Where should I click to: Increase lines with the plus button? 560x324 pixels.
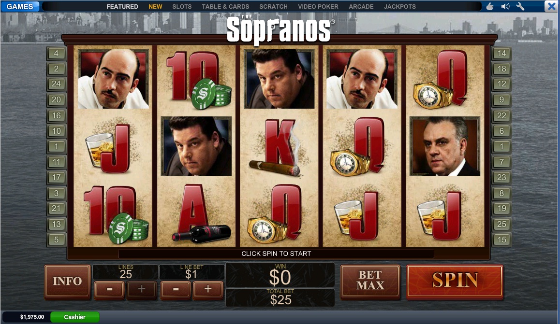pos(142,289)
